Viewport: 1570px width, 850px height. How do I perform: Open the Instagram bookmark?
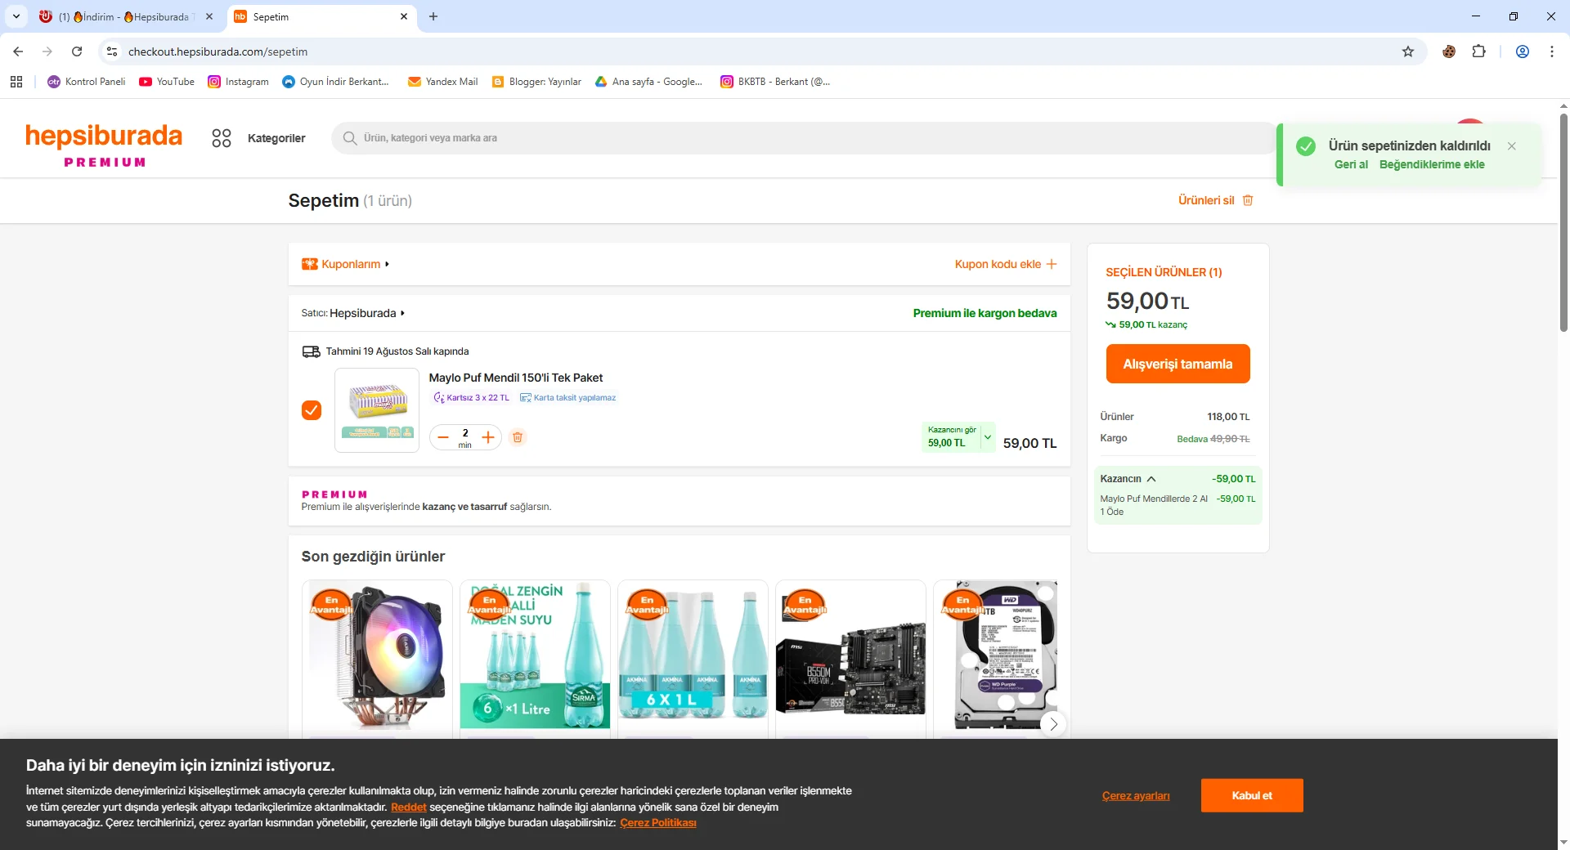[238, 82]
